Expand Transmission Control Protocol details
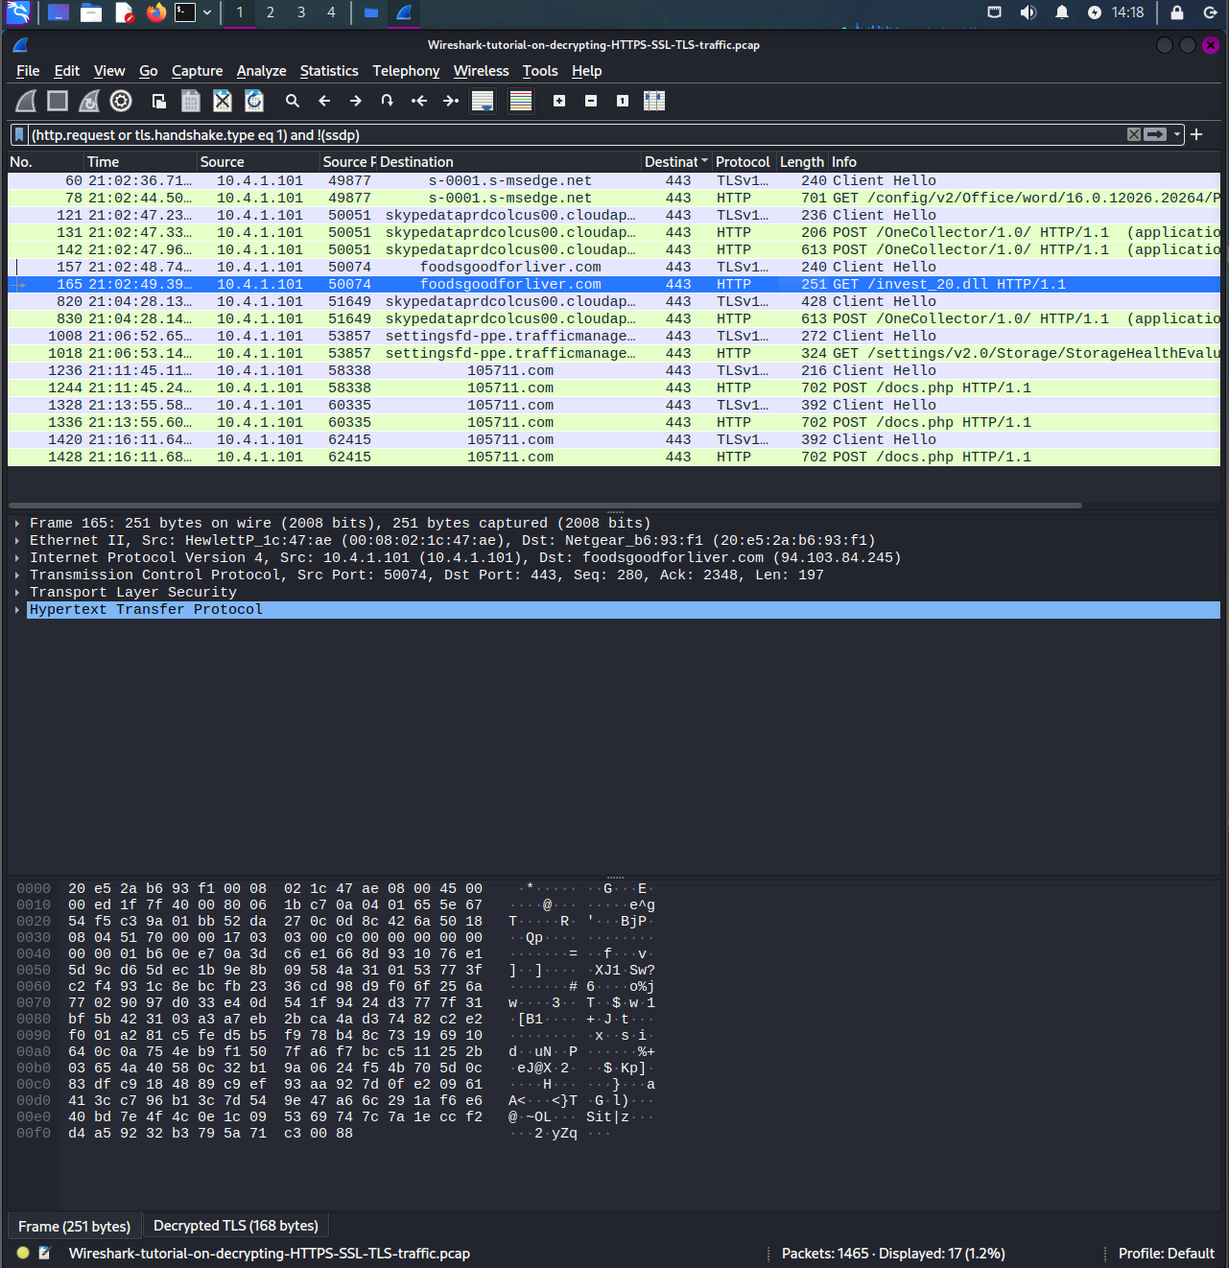The height and width of the screenshot is (1268, 1229). [17, 575]
